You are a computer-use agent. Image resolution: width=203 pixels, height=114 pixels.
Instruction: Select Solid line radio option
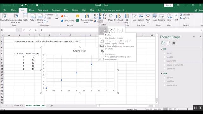pos(165,81)
